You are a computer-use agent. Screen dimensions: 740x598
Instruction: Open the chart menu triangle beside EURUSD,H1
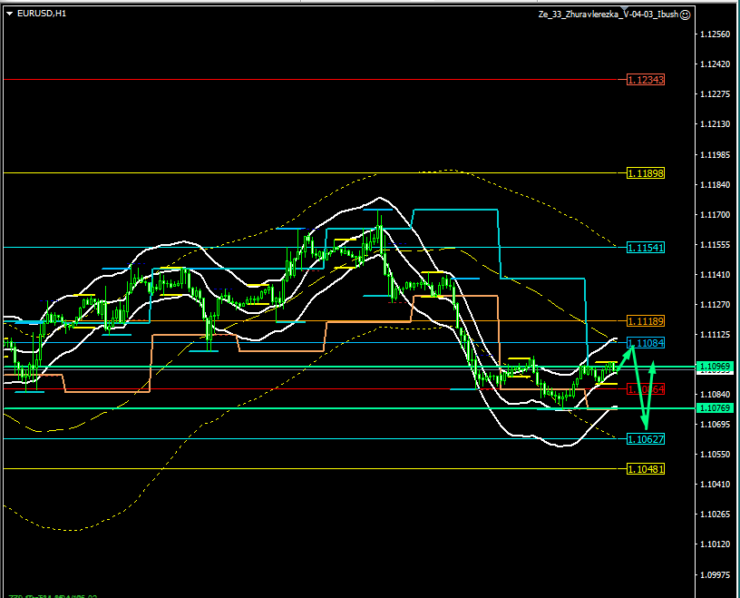click(9, 14)
